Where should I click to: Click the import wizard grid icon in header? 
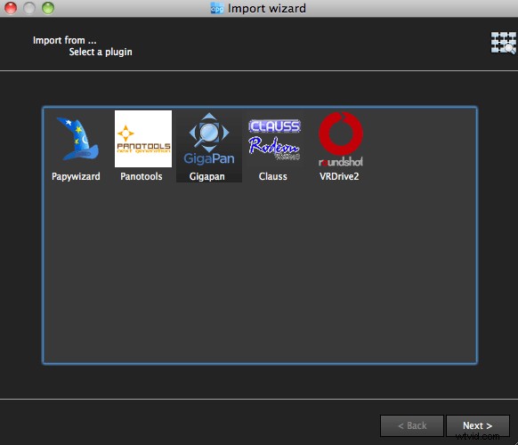point(503,43)
